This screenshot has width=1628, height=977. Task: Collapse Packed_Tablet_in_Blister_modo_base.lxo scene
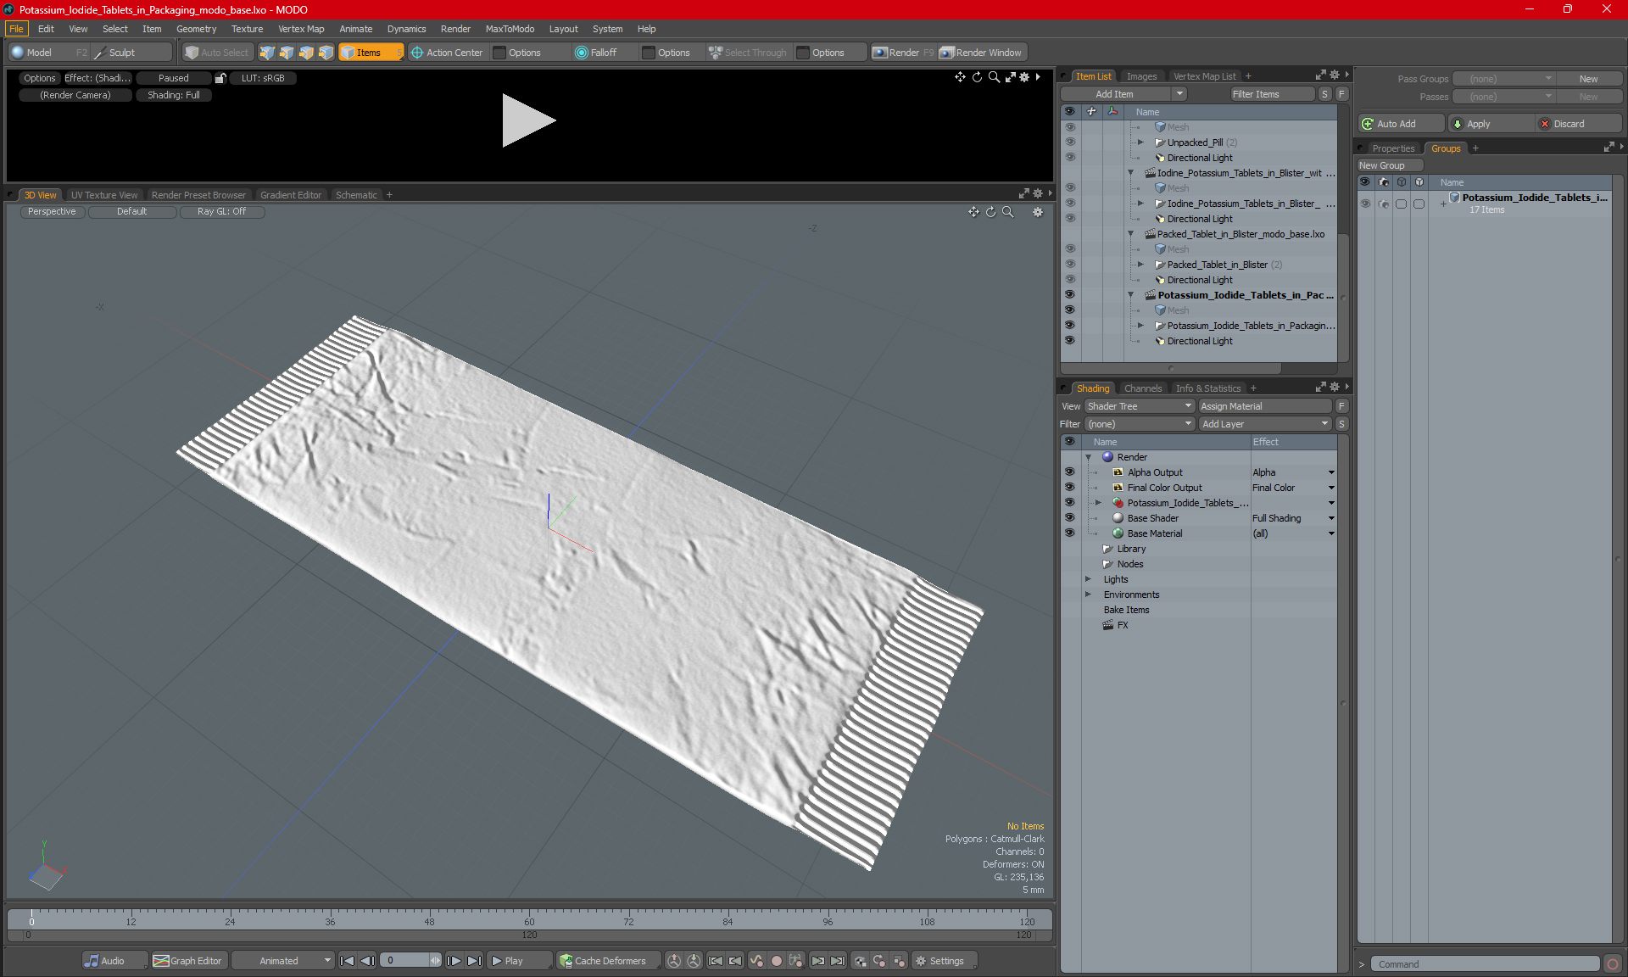coord(1130,234)
